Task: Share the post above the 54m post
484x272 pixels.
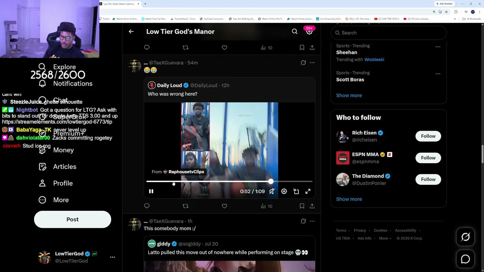Action: coord(312,48)
